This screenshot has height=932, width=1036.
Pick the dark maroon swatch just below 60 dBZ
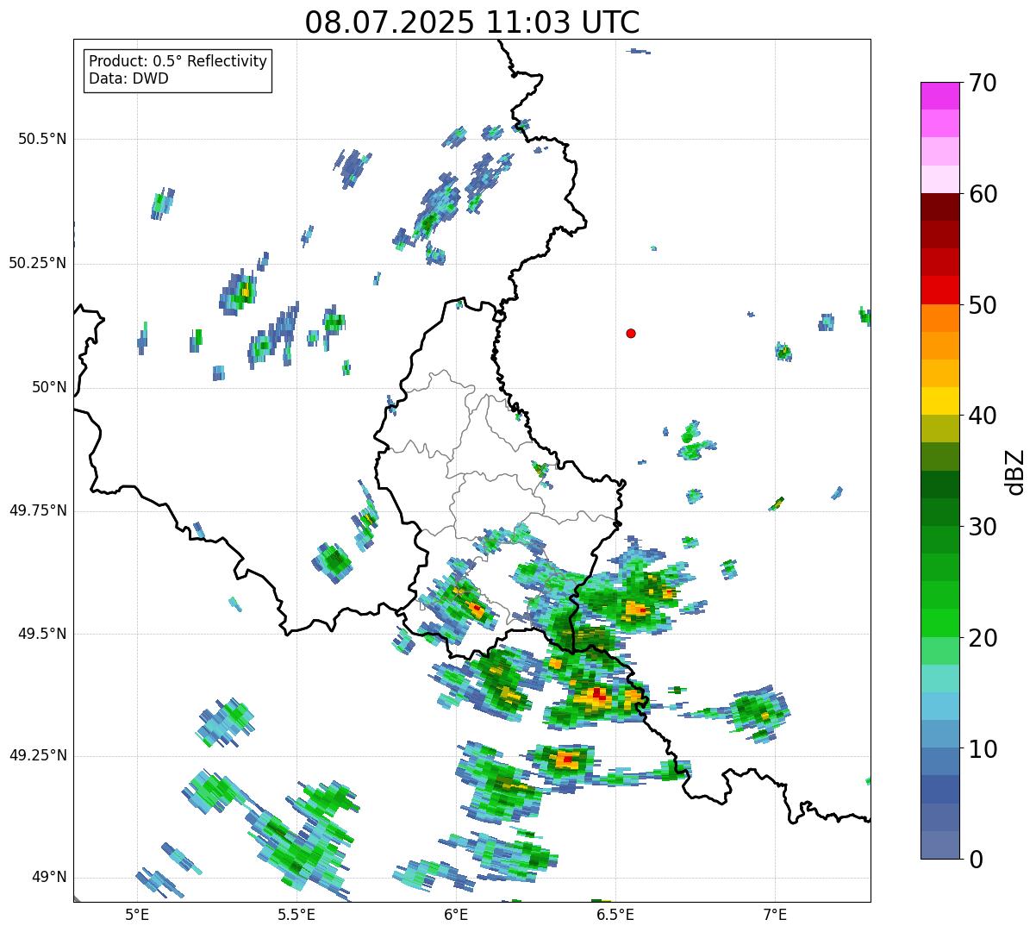[x=940, y=207]
